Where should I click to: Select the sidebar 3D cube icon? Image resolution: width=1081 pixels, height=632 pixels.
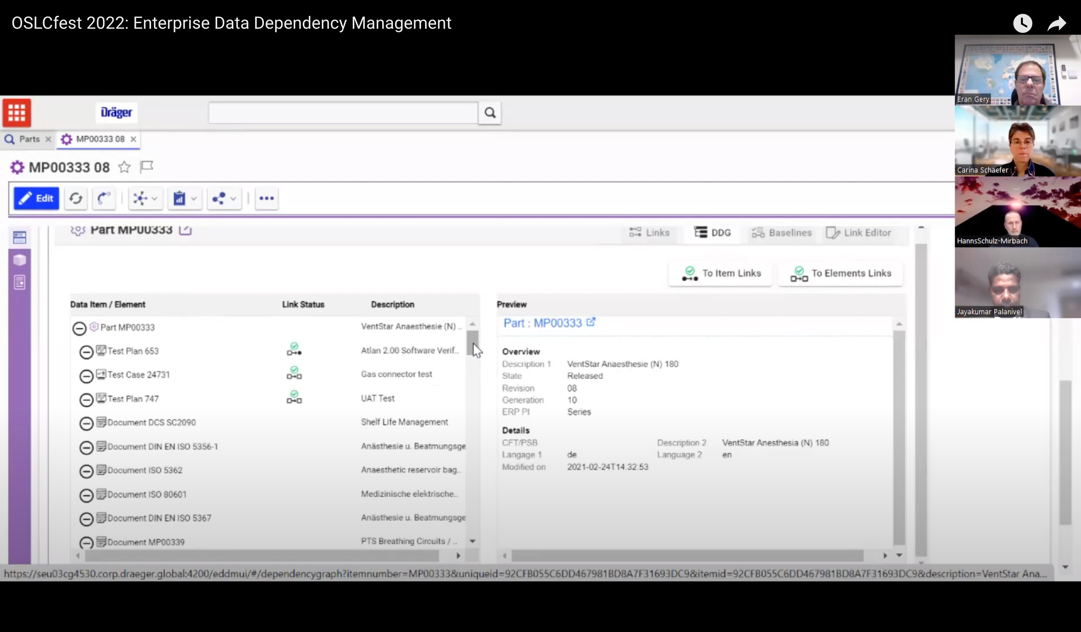(x=20, y=260)
